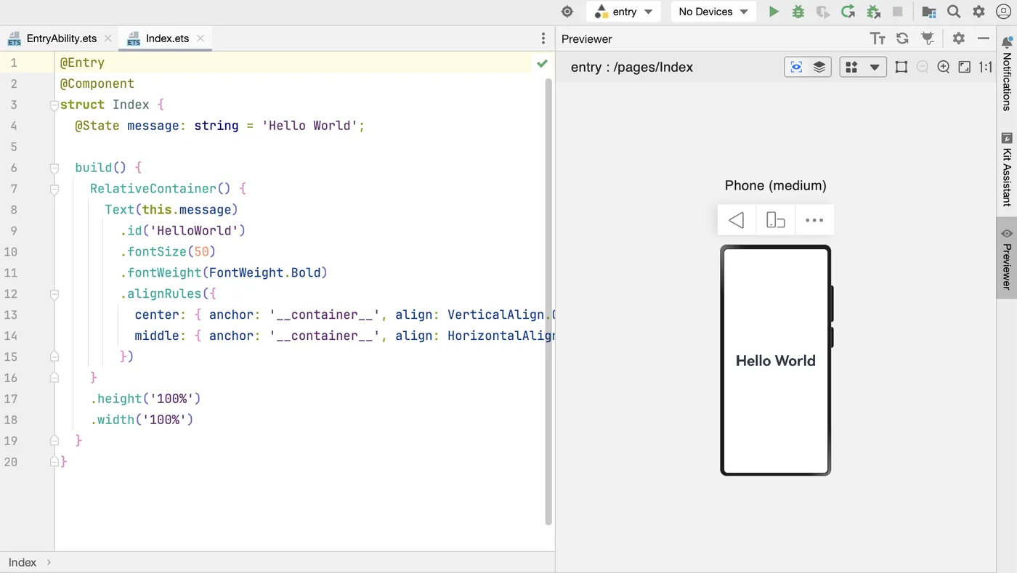Click .width('100%') on line 18
This screenshot has width=1017, height=573.
tap(142, 420)
